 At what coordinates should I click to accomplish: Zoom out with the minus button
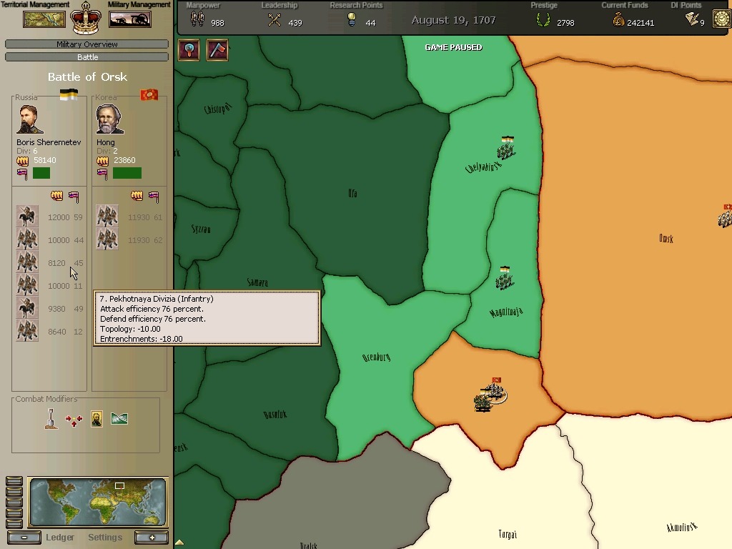[x=24, y=538]
